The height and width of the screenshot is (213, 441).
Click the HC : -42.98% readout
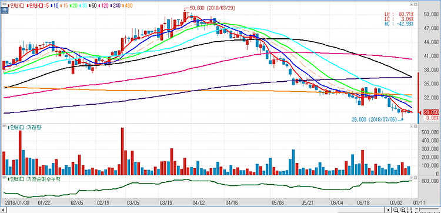tap(399, 24)
